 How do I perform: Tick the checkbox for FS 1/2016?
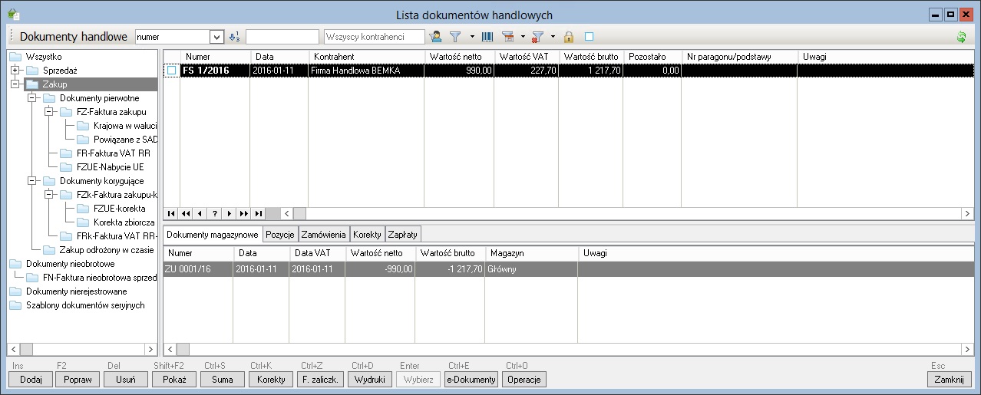tap(172, 70)
